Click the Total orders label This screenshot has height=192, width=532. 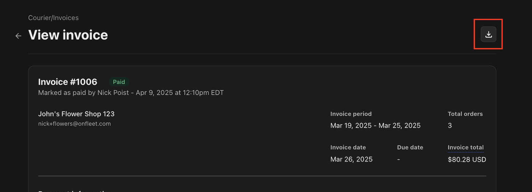[465, 114]
